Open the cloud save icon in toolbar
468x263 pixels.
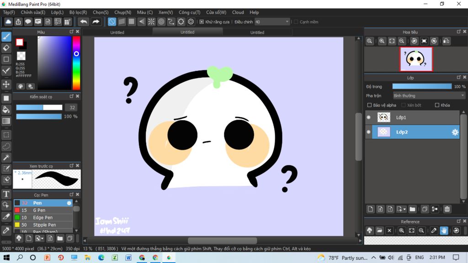click(x=8, y=22)
